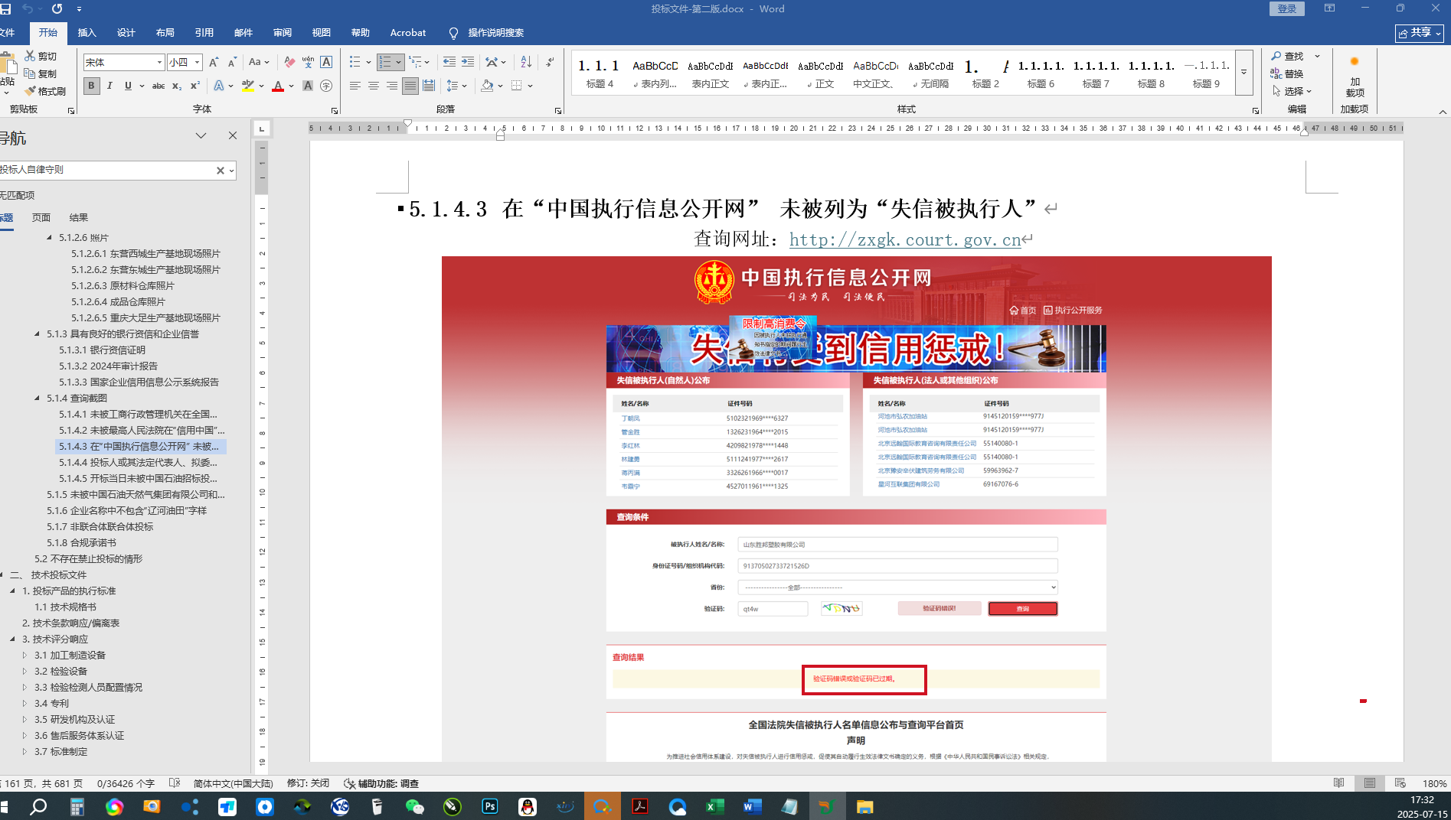Viewport: 1451px width, 820px height.
Task: Click the Format Painter (格式刷) brush icon
Action: coord(30,91)
